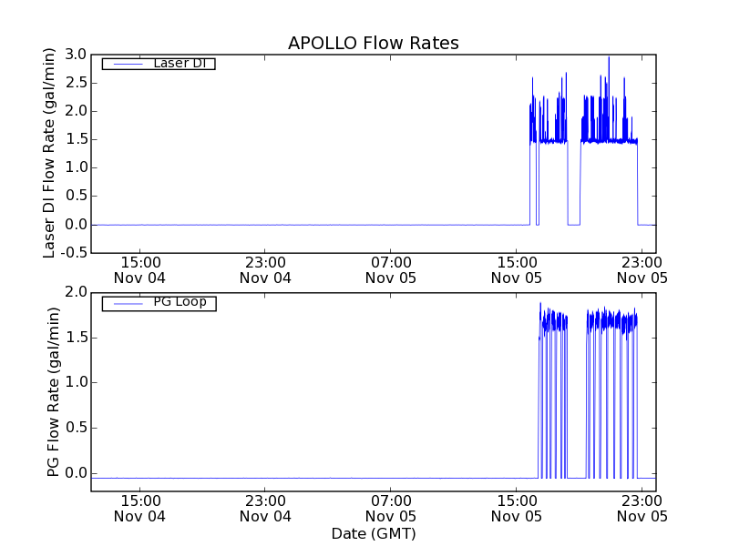This screenshot has width=729, height=546.
Task: Click bottom plot's "07:00 Nov 05" date label
Action: click(x=391, y=509)
